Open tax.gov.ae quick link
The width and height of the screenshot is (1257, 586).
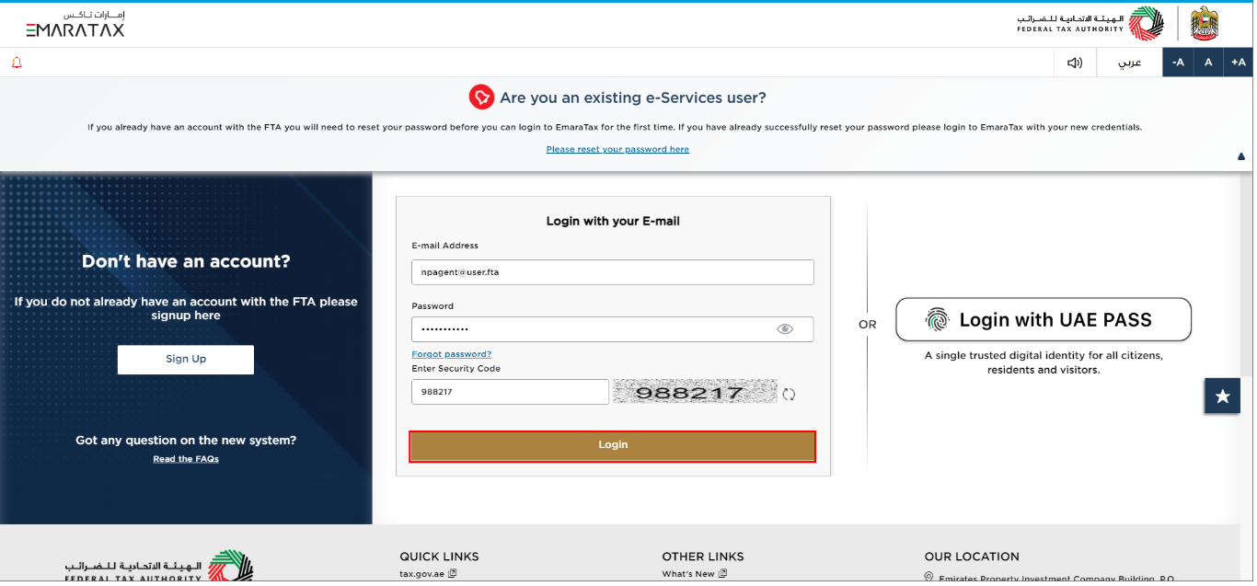click(x=428, y=574)
